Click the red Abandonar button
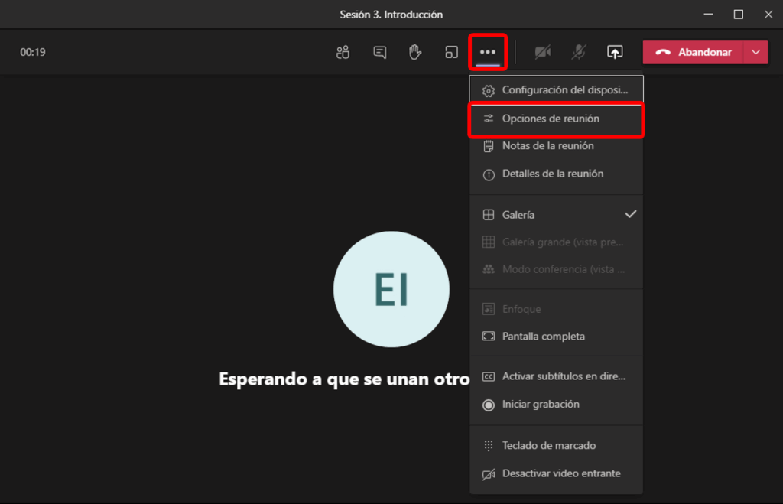 [x=694, y=52]
